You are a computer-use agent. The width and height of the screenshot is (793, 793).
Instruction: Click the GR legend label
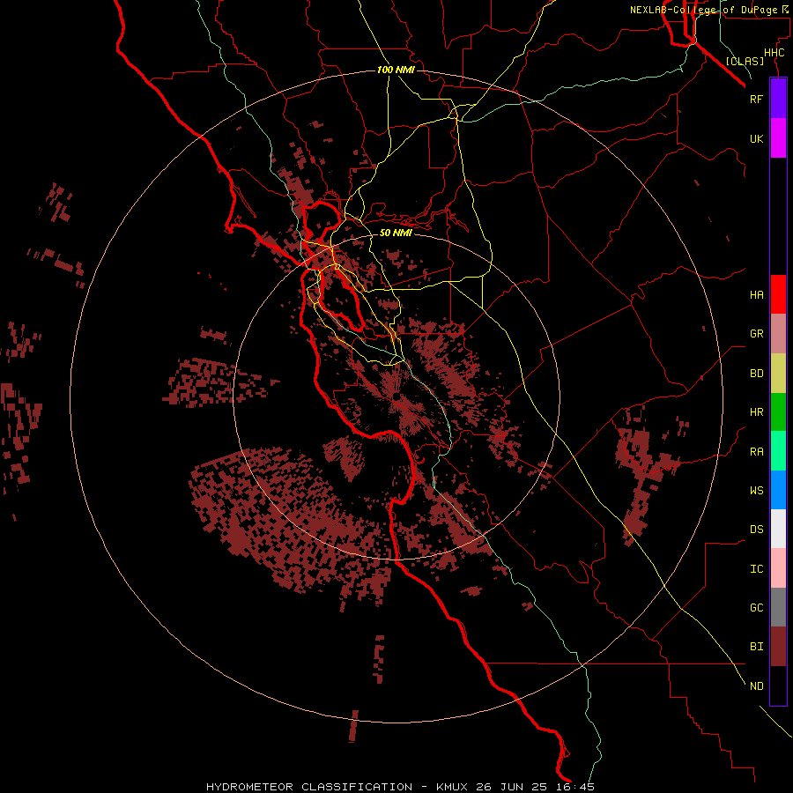(756, 334)
